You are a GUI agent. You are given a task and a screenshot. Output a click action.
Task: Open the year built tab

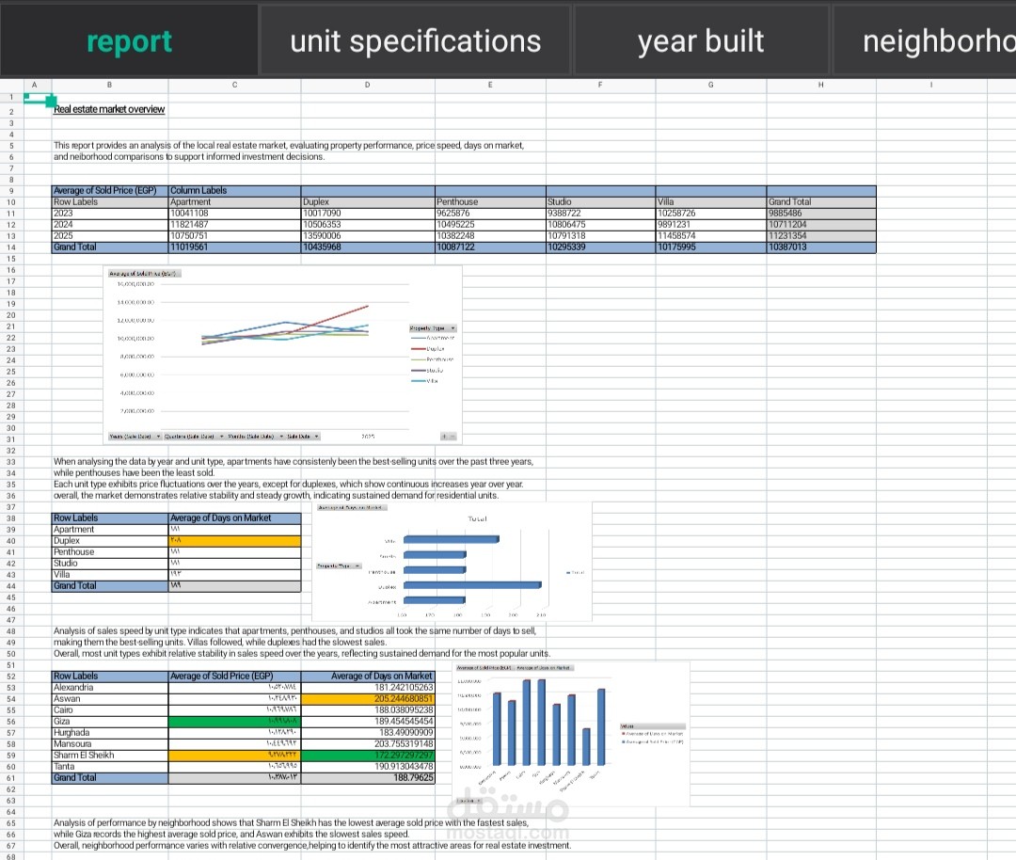coord(701,41)
